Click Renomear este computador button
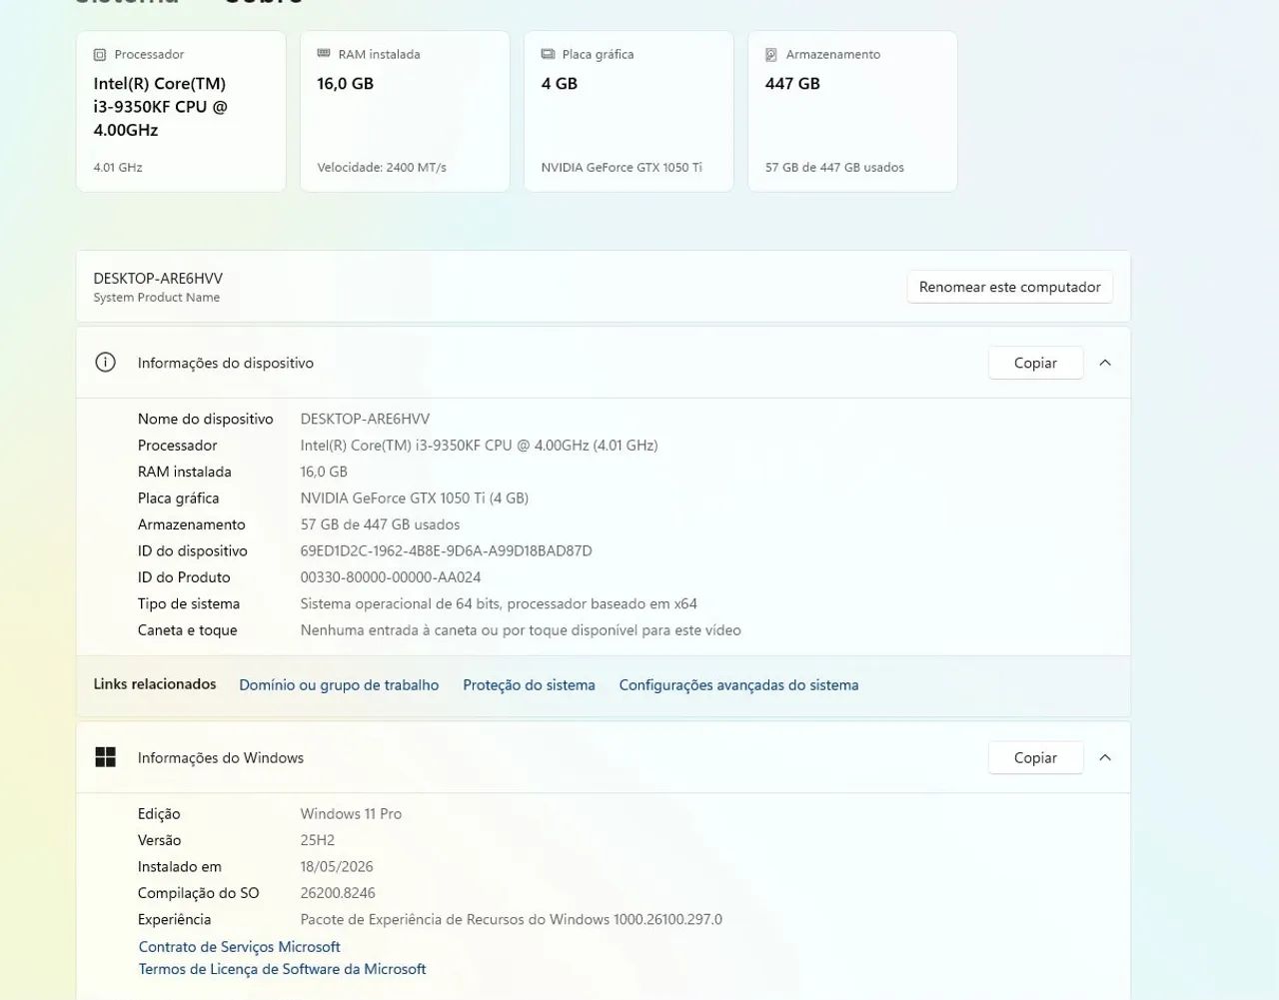The width and height of the screenshot is (1279, 1000). tap(1009, 287)
